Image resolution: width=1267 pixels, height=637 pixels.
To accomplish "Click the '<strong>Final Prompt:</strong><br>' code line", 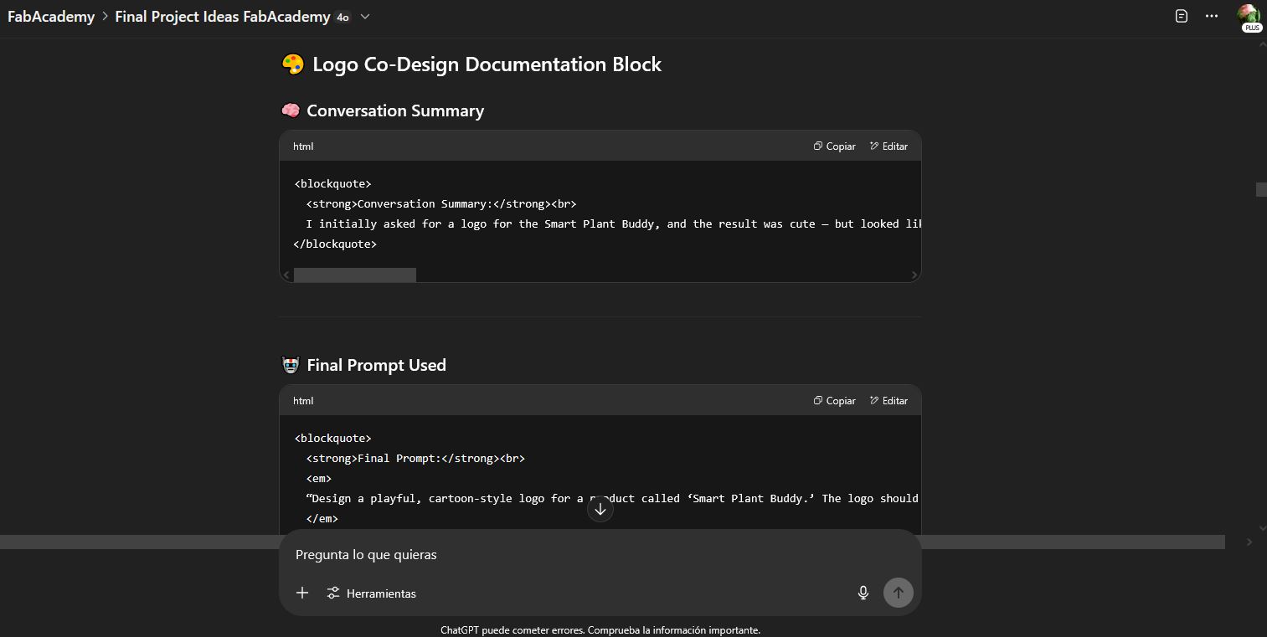I will (x=415, y=458).
